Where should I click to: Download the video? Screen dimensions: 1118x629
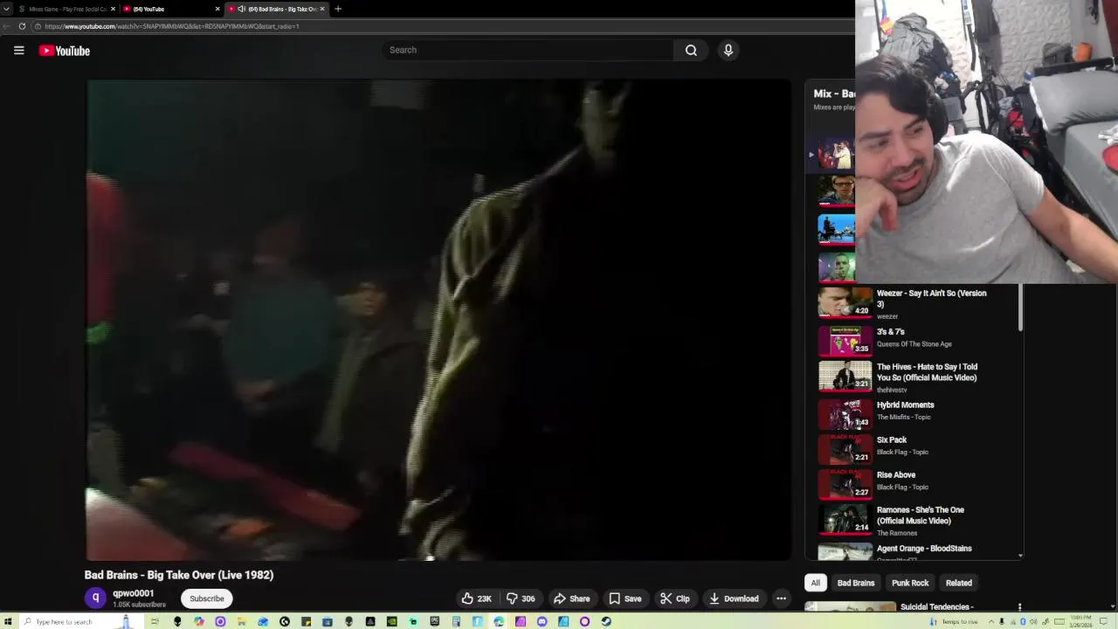734,598
